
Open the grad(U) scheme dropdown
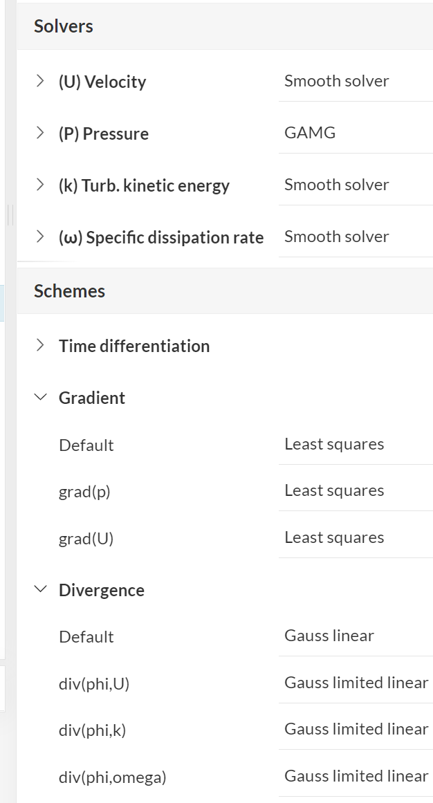355,538
